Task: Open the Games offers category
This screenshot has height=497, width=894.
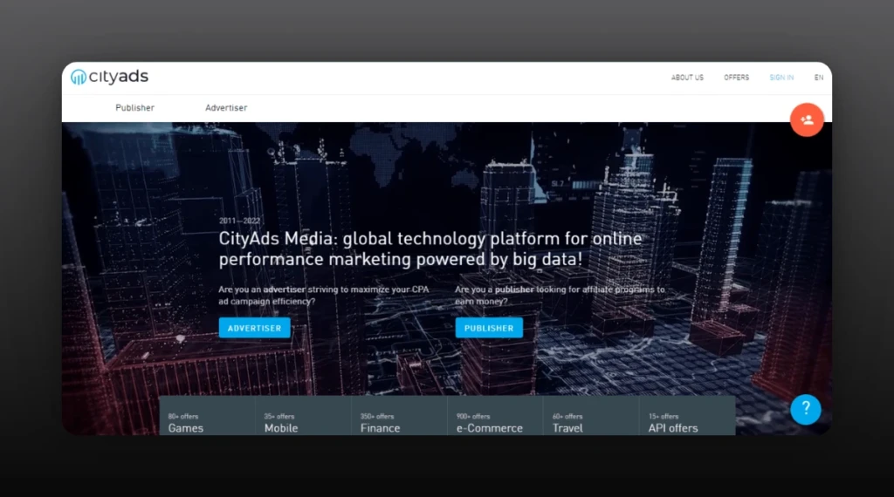Action: tap(207, 416)
